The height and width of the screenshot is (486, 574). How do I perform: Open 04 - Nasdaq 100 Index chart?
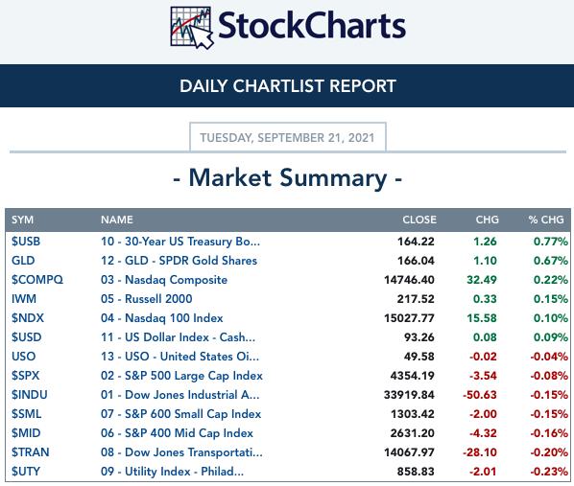click(x=162, y=318)
